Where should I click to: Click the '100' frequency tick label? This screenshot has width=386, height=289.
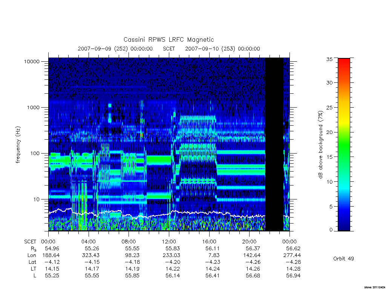(x=35, y=154)
